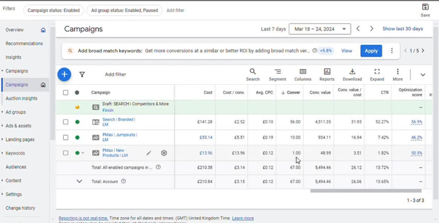Viewport: 439px width, 223px height.
Task: Expand the Total: Account row chevron
Action: click(x=79, y=181)
